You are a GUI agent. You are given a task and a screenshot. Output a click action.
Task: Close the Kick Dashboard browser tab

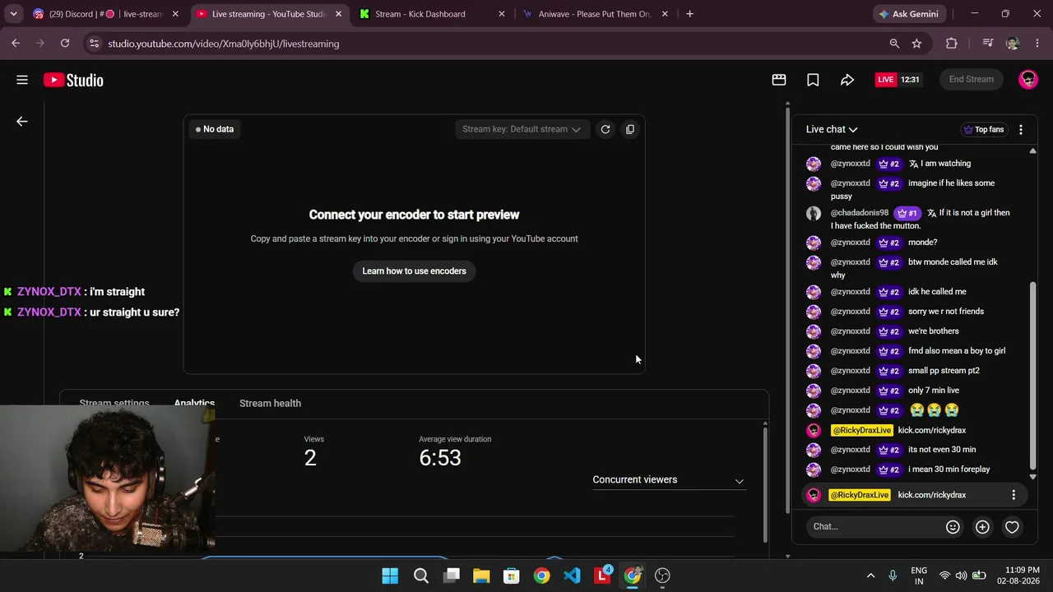click(502, 14)
